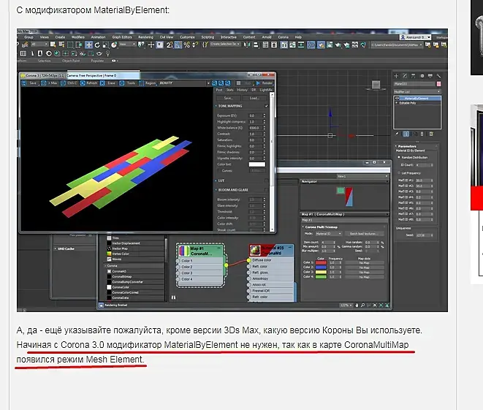The height and width of the screenshot is (410, 483).
Task: Click the hand pan icon in the material editor status bar
Action: coord(357,305)
